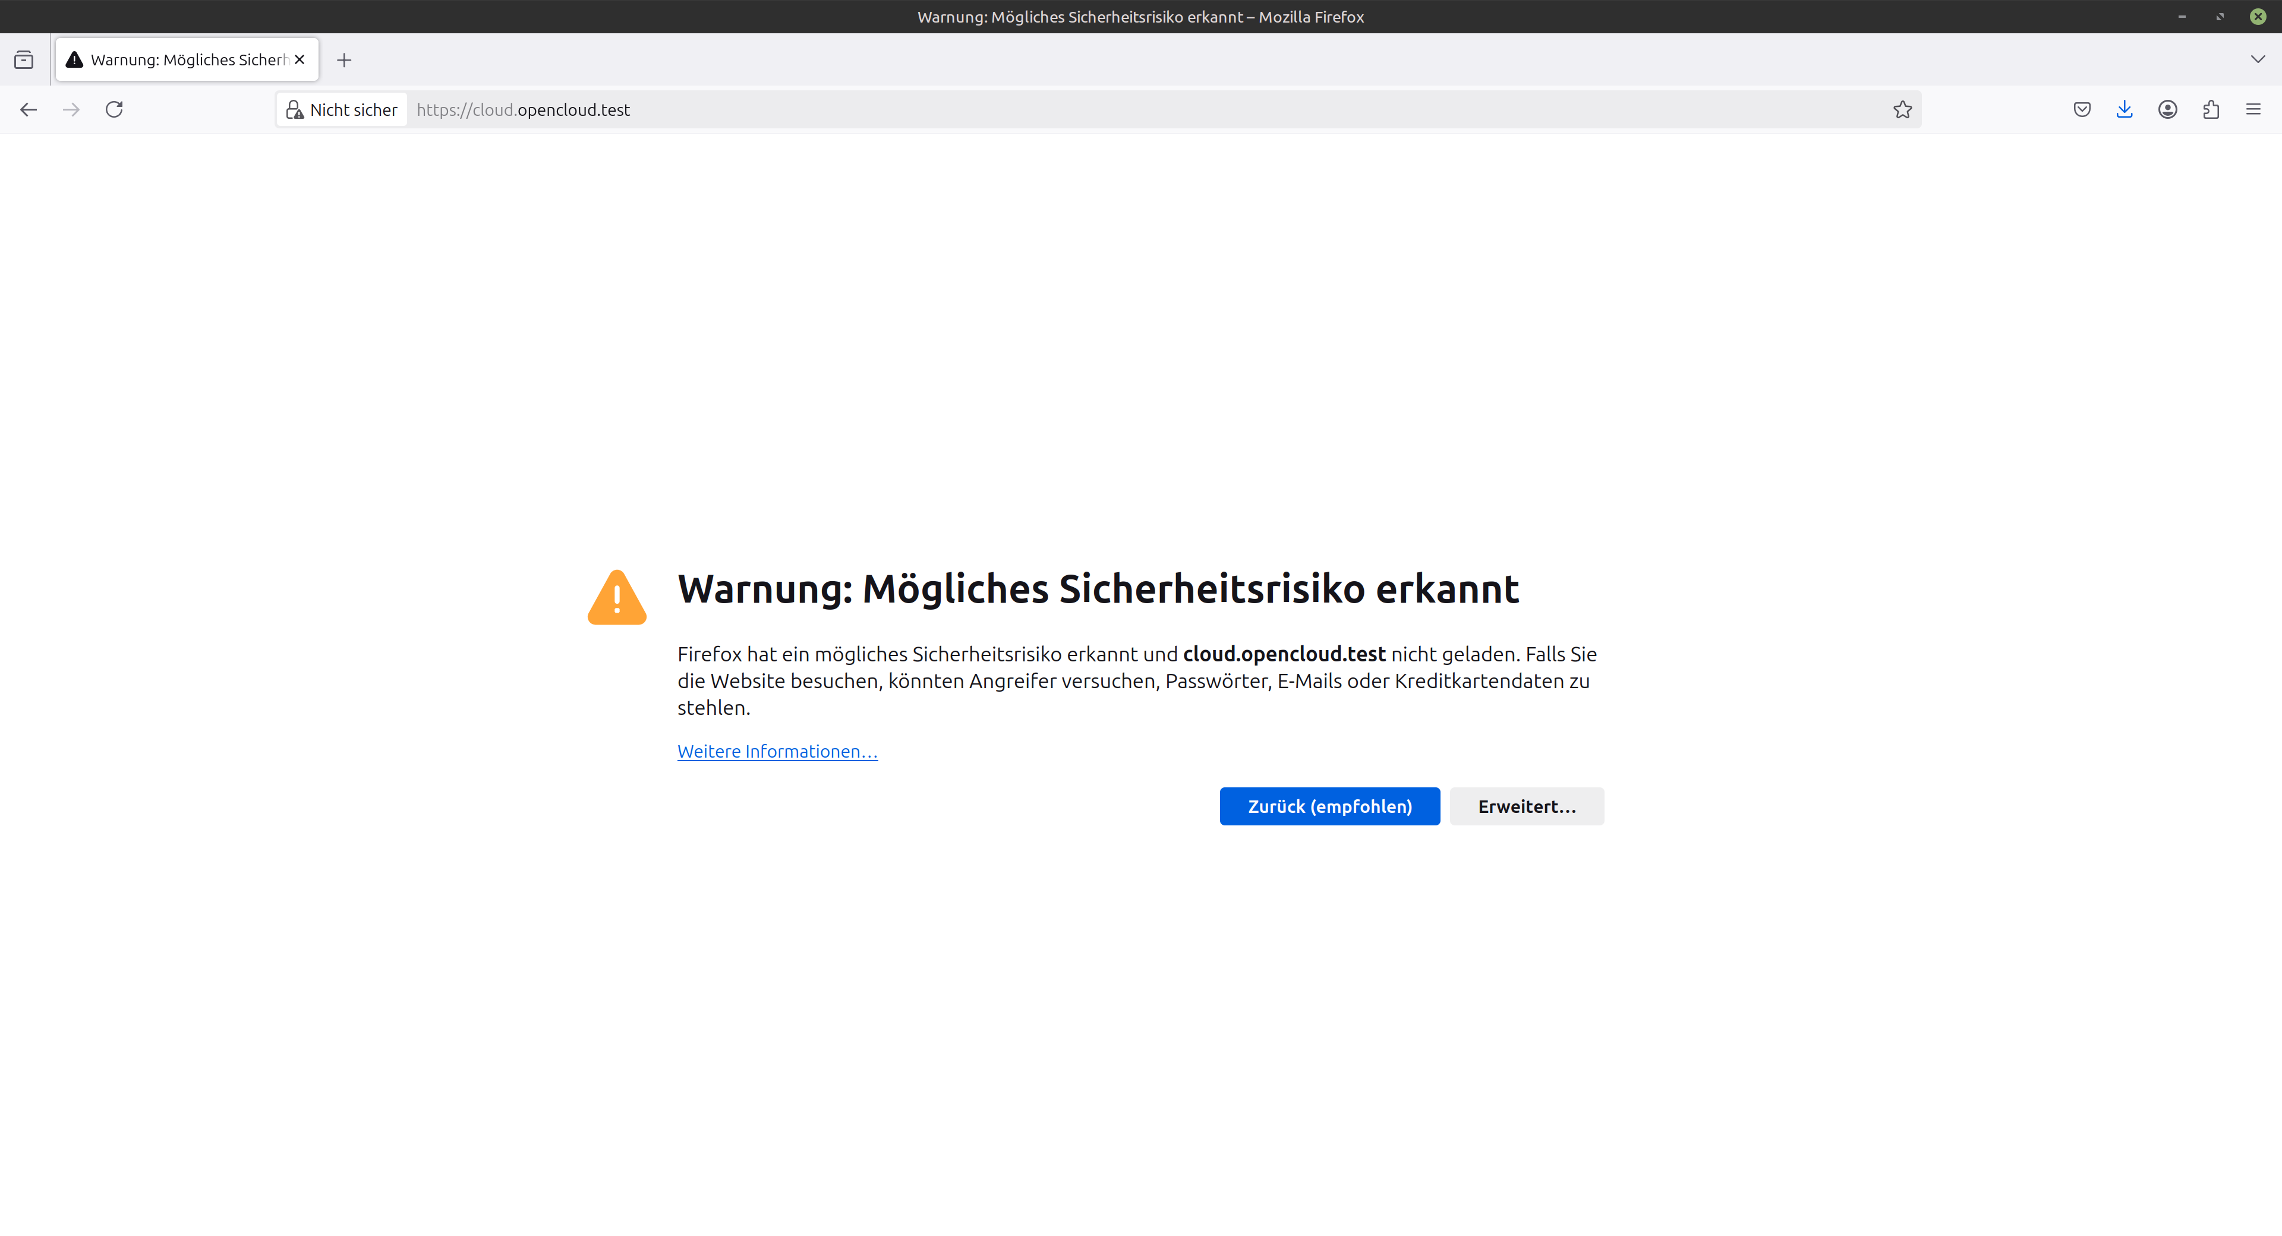Bookmark this page with the star

(1902, 110)
